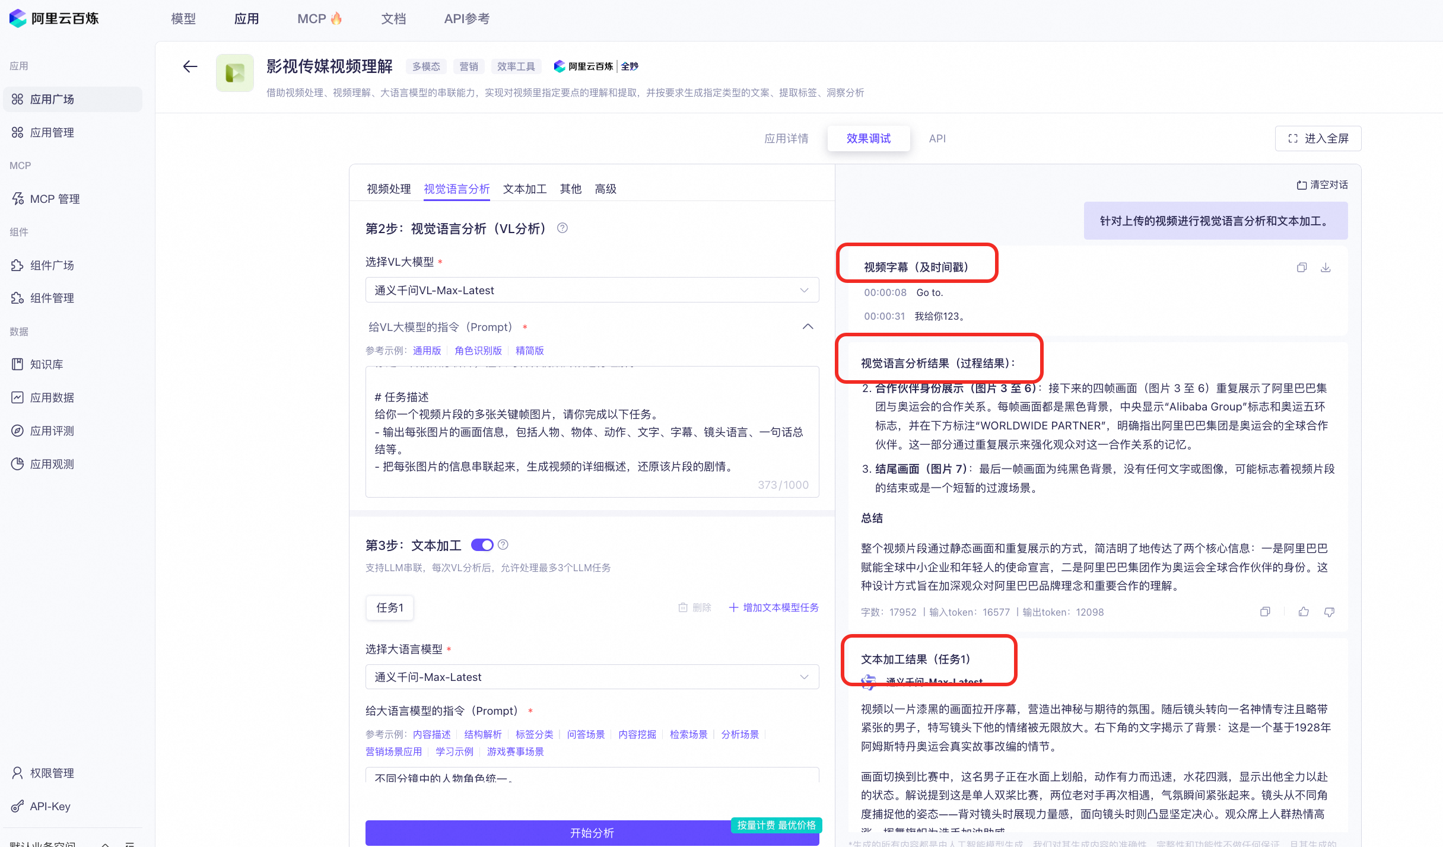Copy the video subtitle result

[x=1301, y=268]
